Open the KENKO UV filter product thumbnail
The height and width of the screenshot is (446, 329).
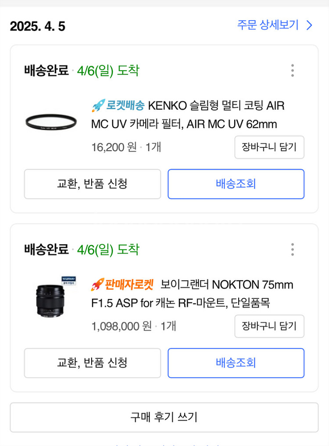point(51,121)
